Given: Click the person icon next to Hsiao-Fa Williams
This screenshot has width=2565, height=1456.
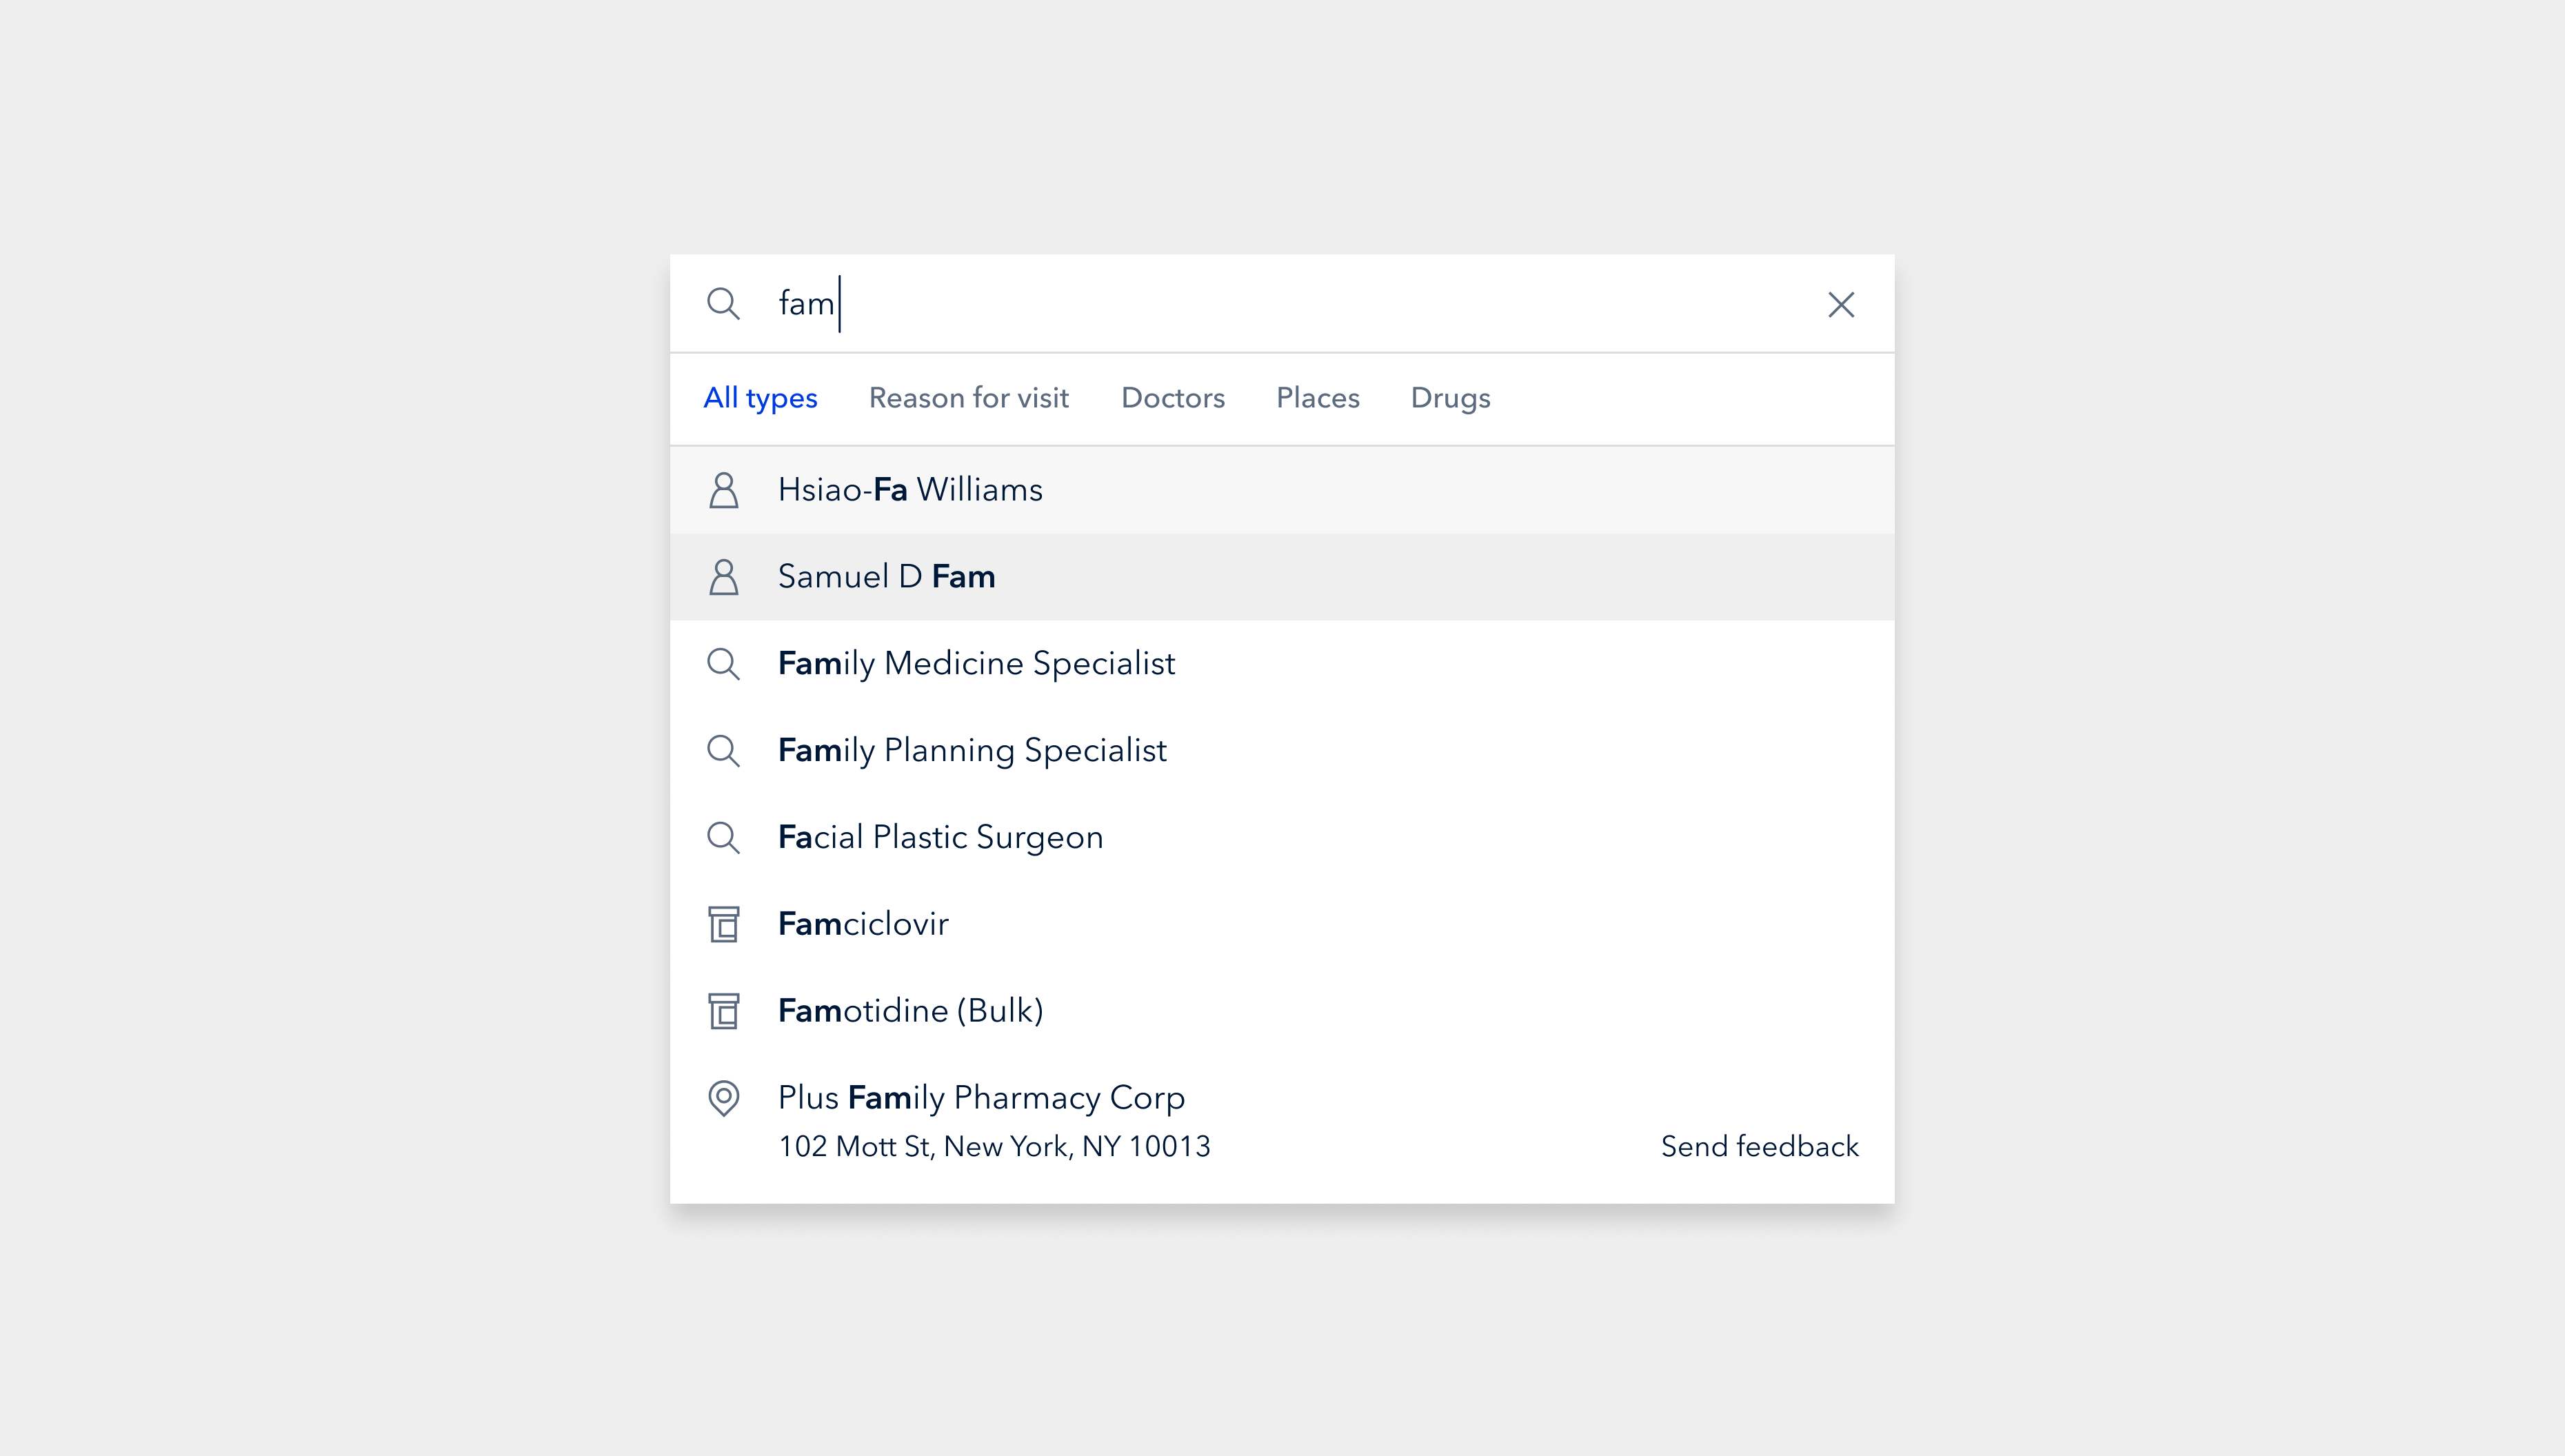Looking at the screenshot, I should click(723, 490).
